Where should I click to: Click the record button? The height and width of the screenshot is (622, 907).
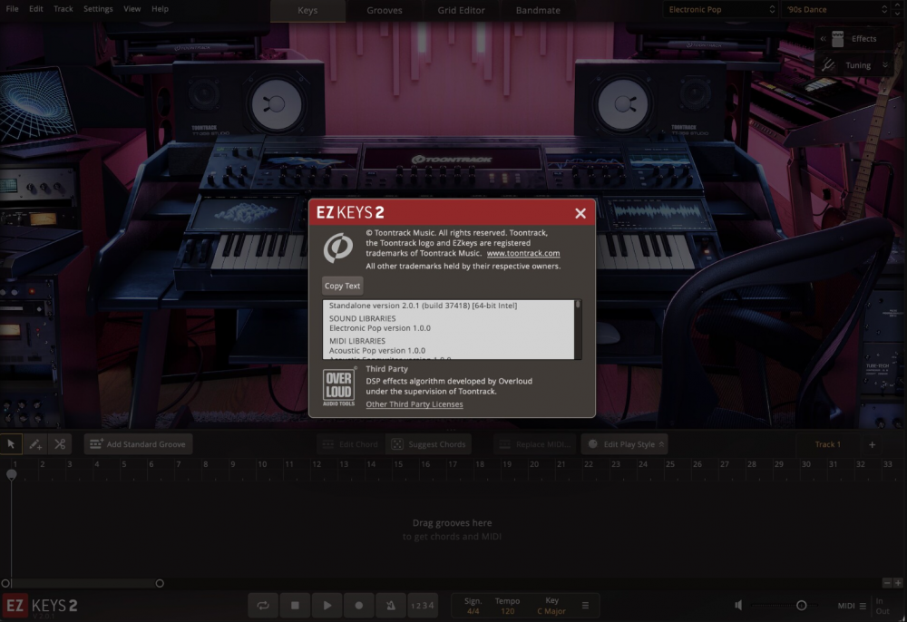(x=358, y=606)
